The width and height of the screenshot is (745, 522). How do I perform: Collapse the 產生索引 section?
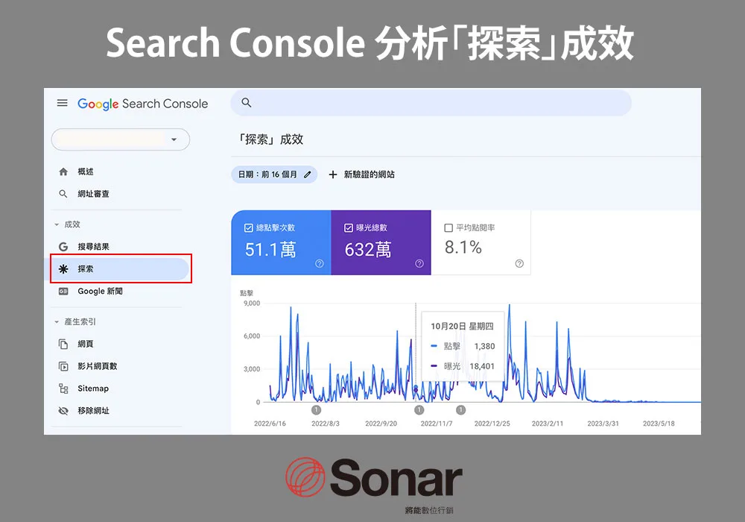pos(75,322)
